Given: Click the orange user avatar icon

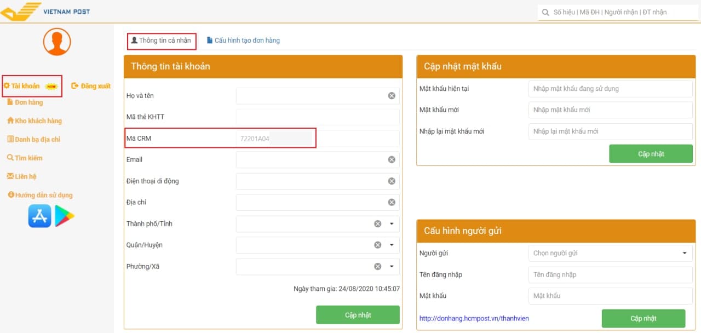Looking at the screenshot, I should click(x=57, y=42).
